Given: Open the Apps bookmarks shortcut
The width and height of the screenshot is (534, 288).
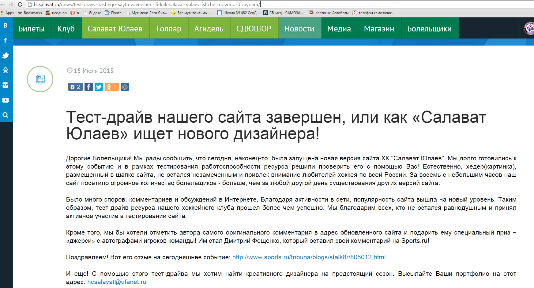Looking at the screenshot, I should [7, 13].
